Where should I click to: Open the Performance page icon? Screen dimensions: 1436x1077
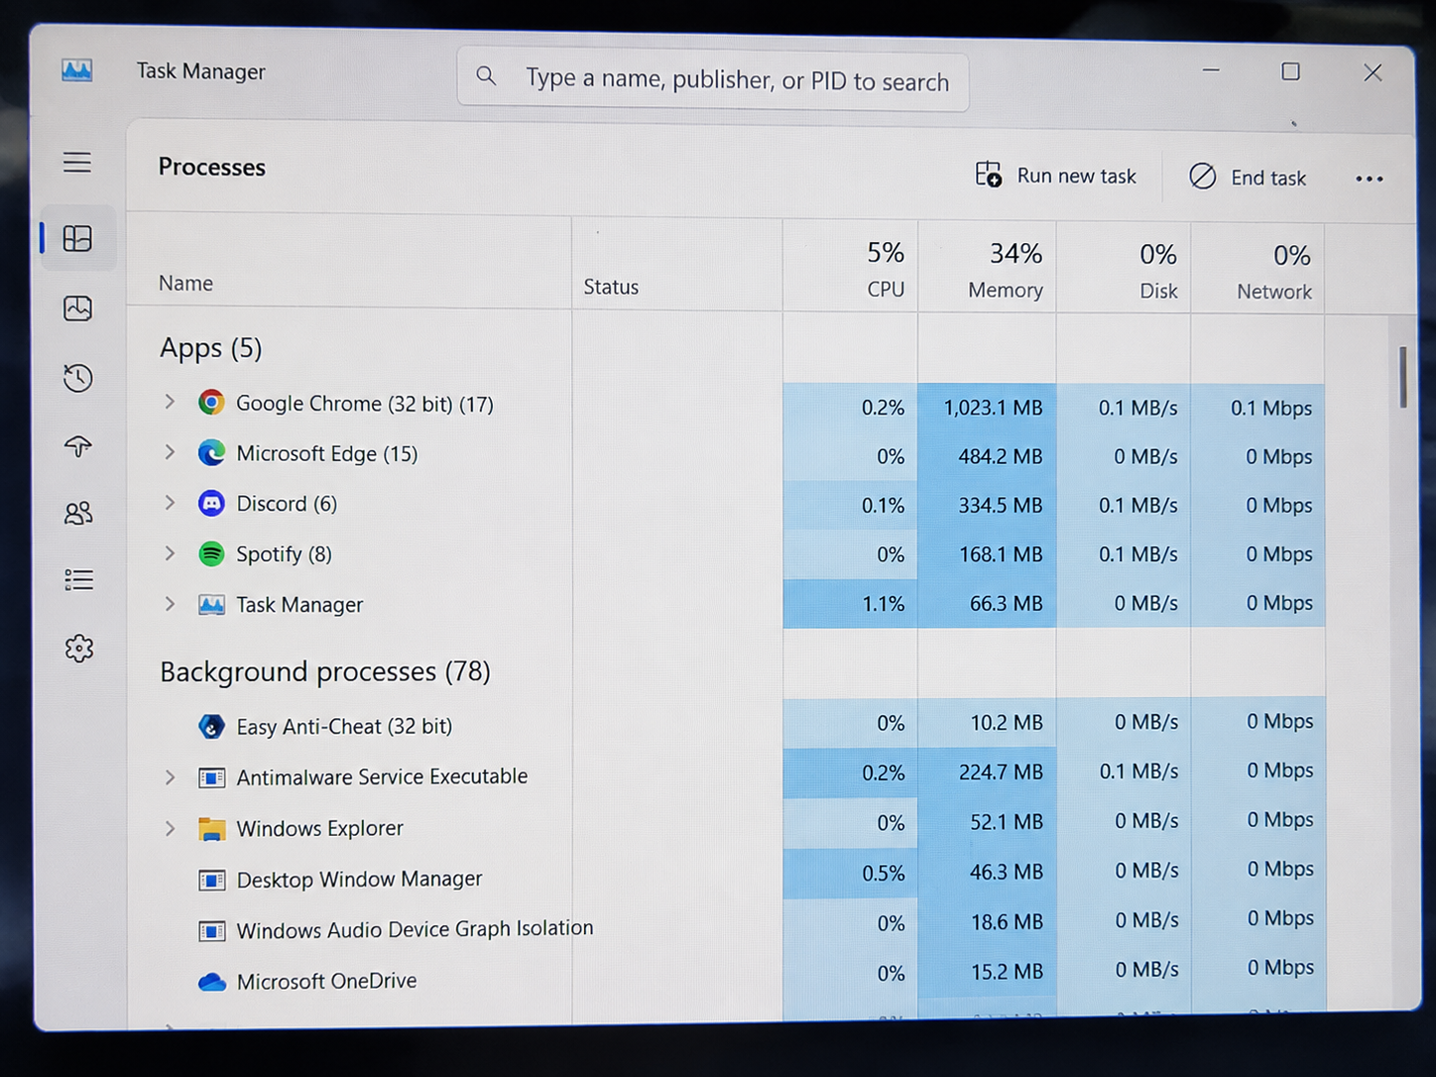[78, 308]
